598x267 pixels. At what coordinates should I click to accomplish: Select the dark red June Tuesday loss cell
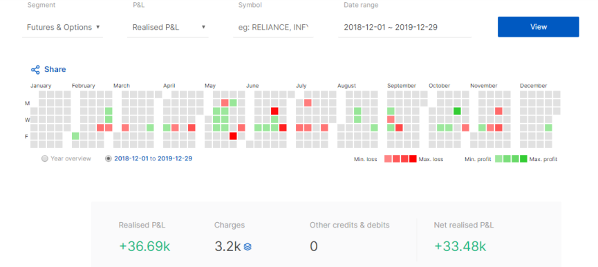tap(274, 111)
